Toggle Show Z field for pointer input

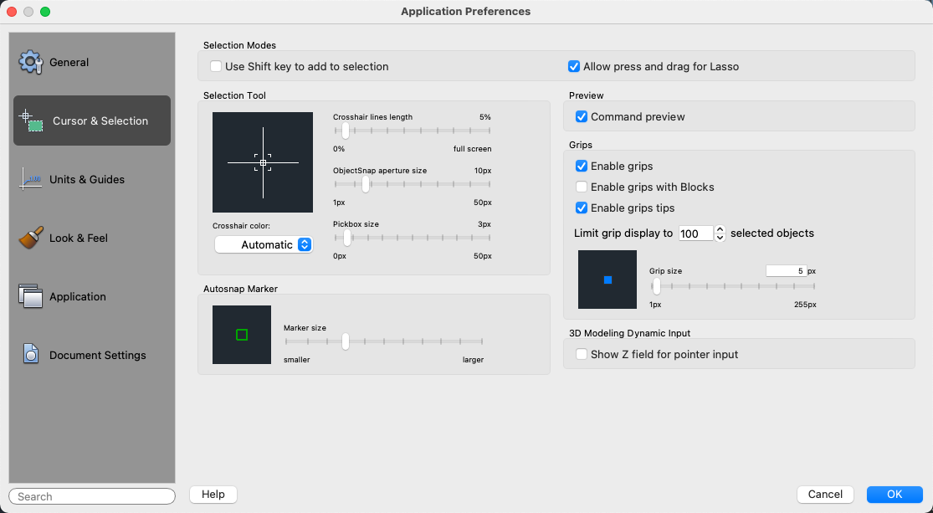tap(582, 355)
